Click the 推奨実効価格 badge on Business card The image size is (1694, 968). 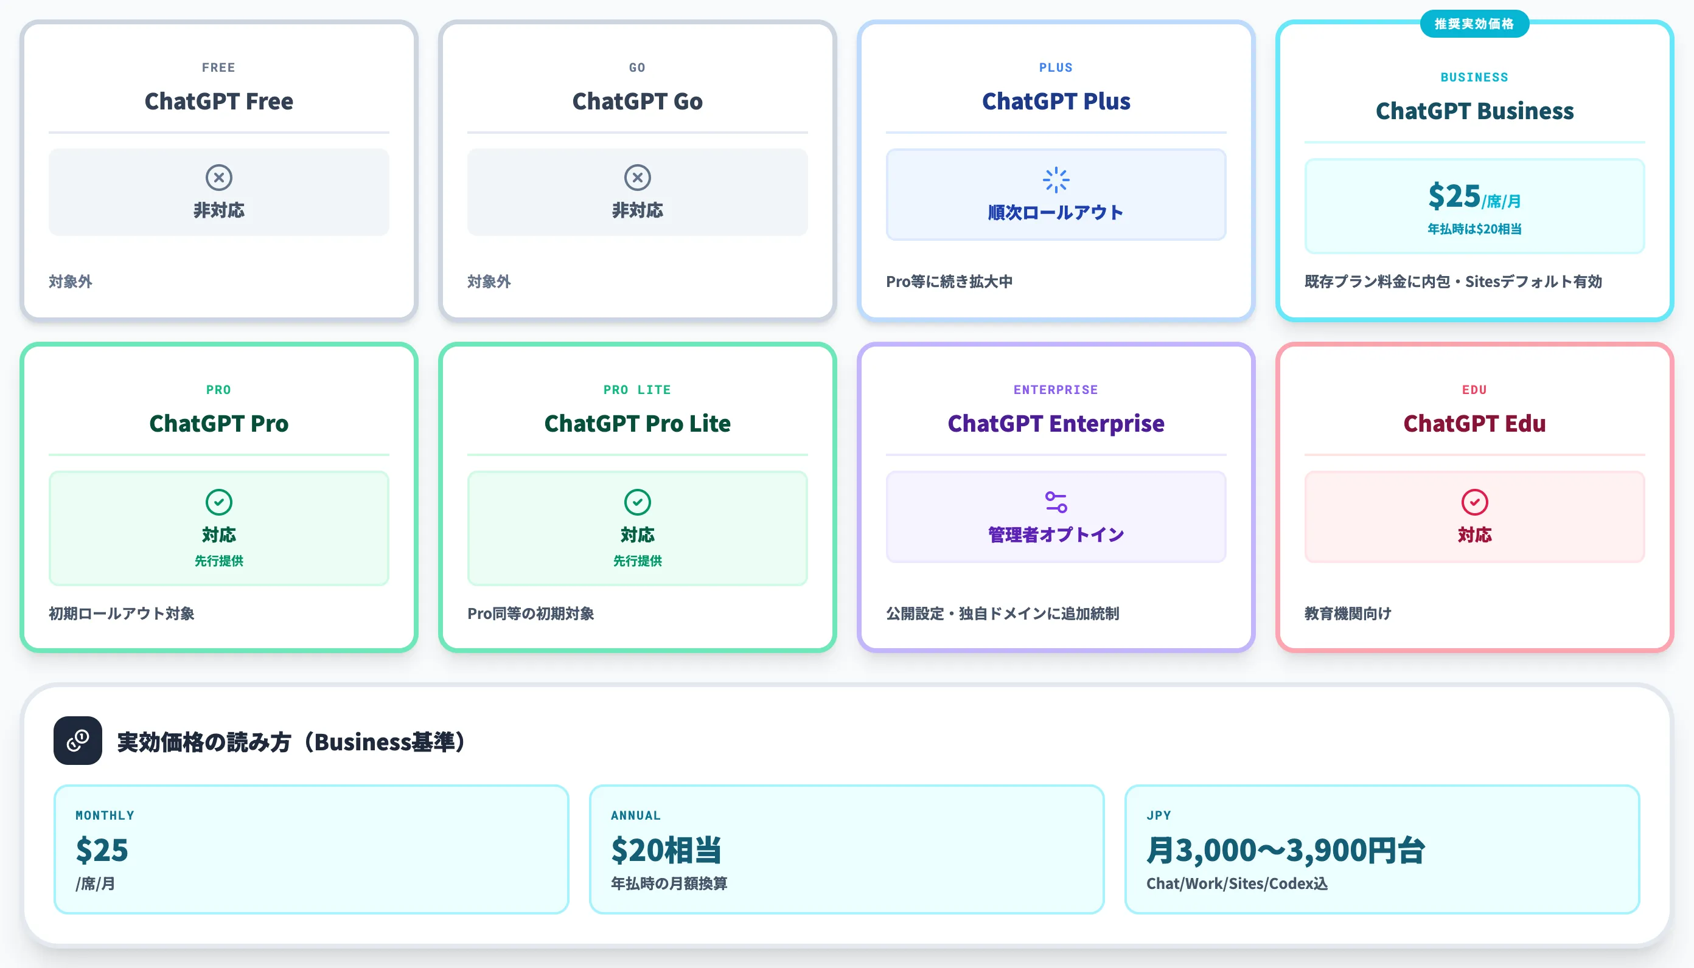tap(1474, 24)
